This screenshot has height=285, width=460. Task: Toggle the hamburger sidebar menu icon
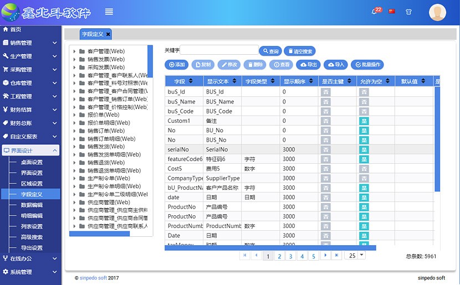(x=109, y=12)
